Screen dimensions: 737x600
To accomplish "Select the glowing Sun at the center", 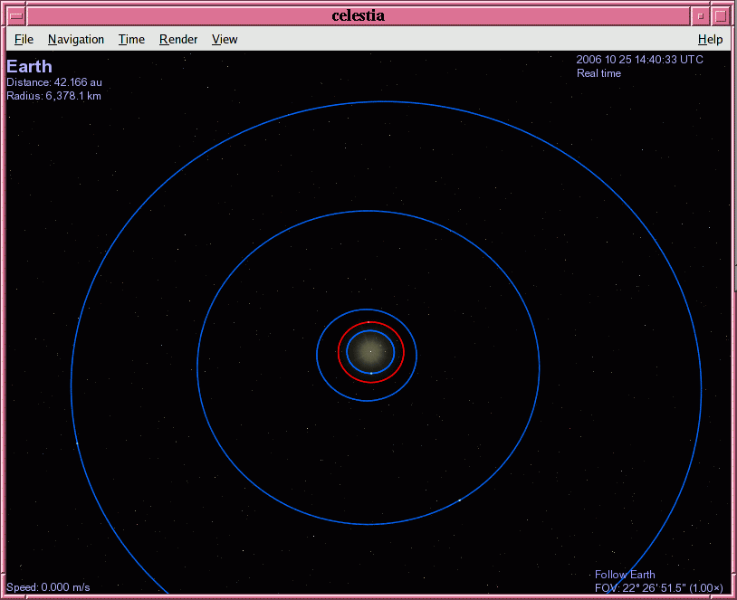I will [370, 352].
